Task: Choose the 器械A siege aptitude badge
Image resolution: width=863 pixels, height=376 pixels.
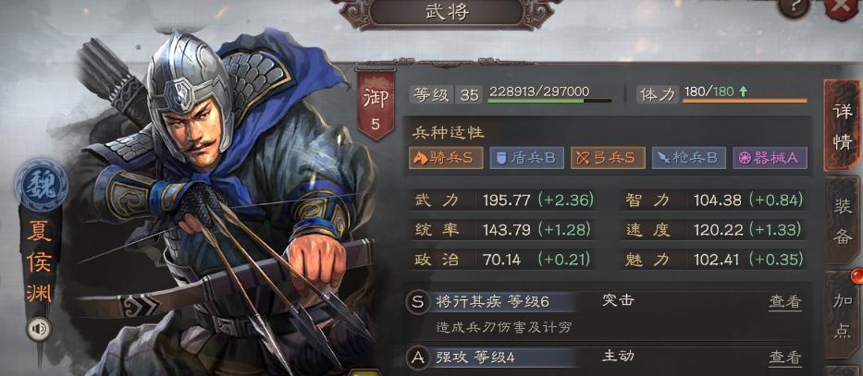Action: [x=770, y=158]
